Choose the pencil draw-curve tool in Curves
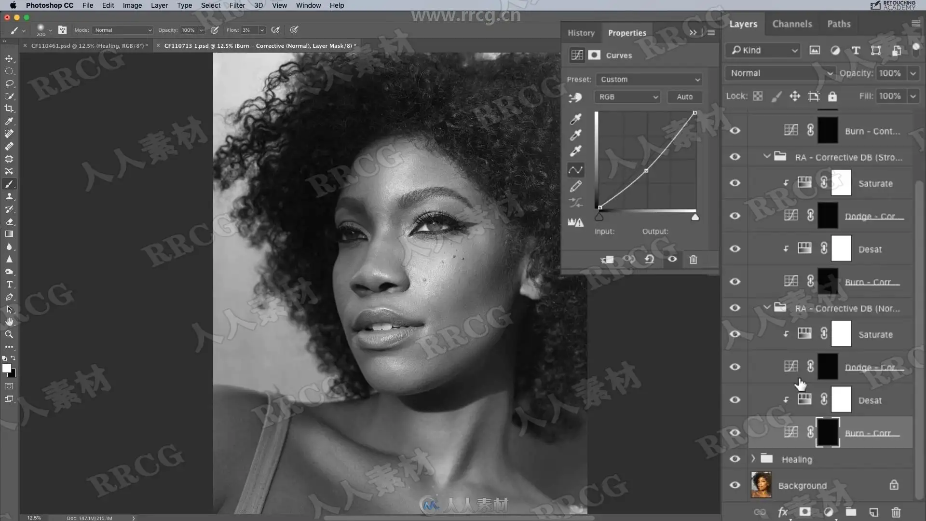This screenshot has height=521, width=926. (575, 186)
